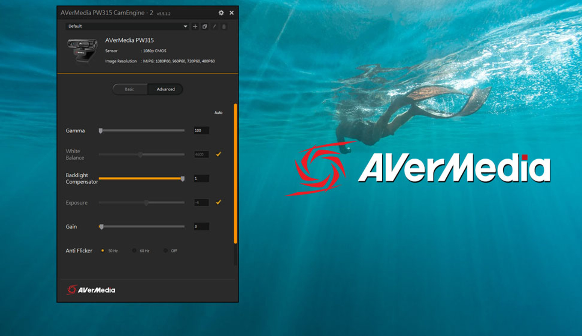Viewport: 582px width, 336px height.
Task: Click the White Balance value field 4600
Action: point(201,155)
